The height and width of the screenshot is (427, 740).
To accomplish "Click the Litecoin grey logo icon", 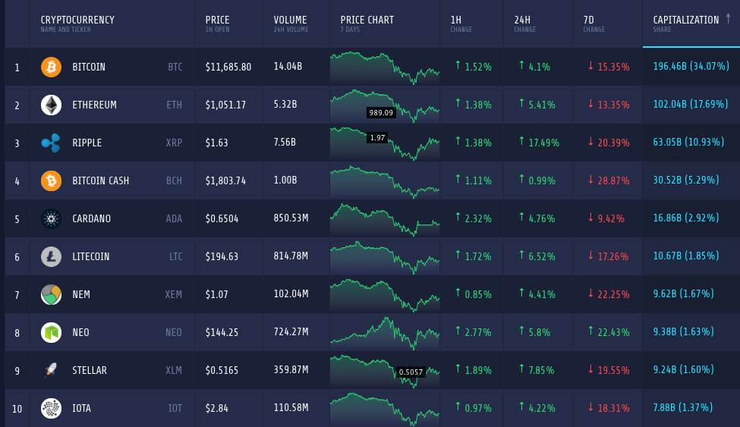I will click(x=51, y=256).
